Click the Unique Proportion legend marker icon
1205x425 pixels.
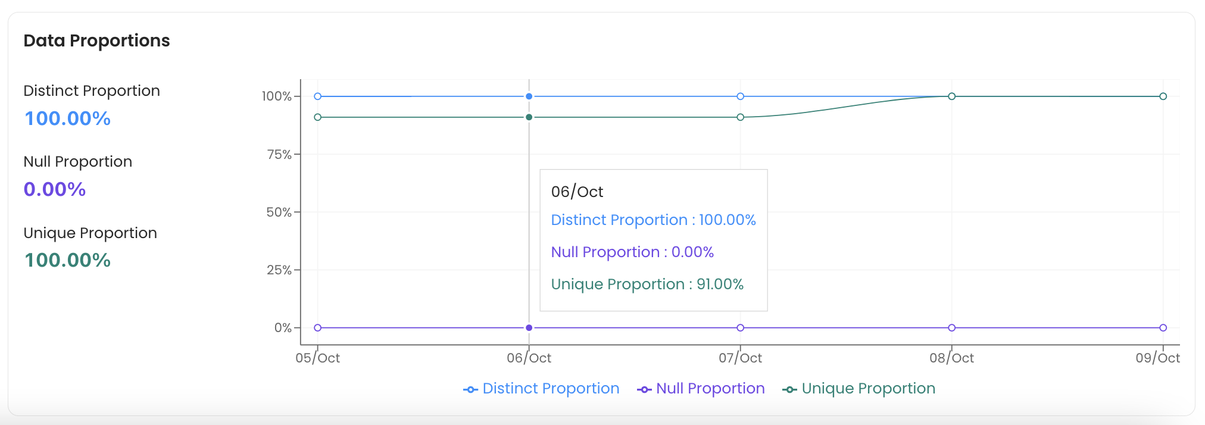[x=789, y=390]
